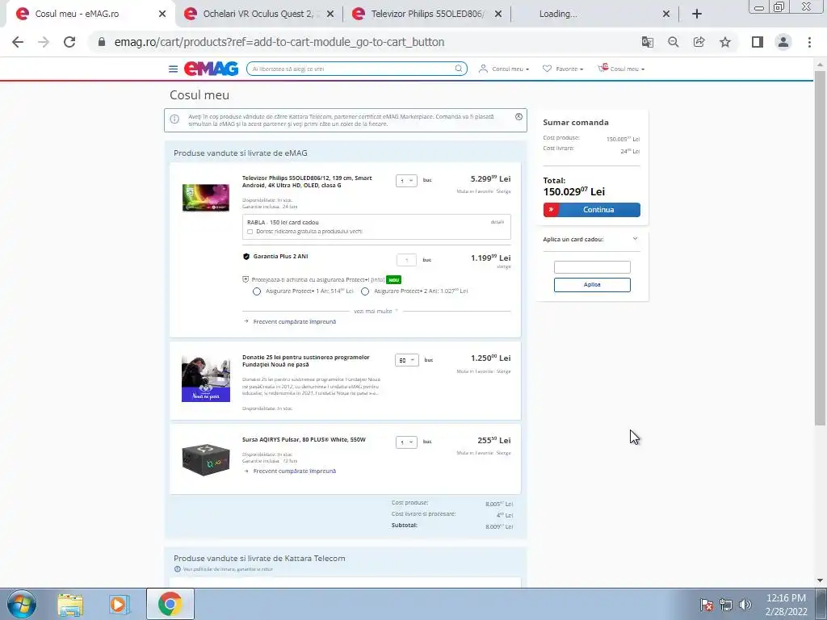827x620 pixels.
Task: Open a new browser tab
Action: tap(697, 15)
